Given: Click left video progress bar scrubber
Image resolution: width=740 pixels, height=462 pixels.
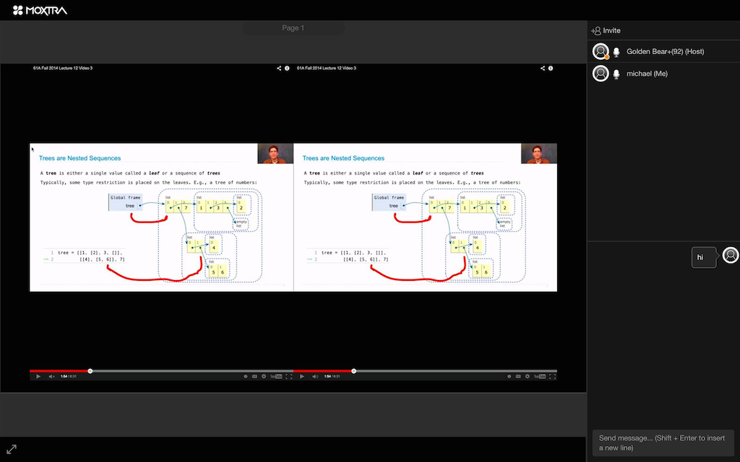Looking at the screenshot, I should pos(90,371).
